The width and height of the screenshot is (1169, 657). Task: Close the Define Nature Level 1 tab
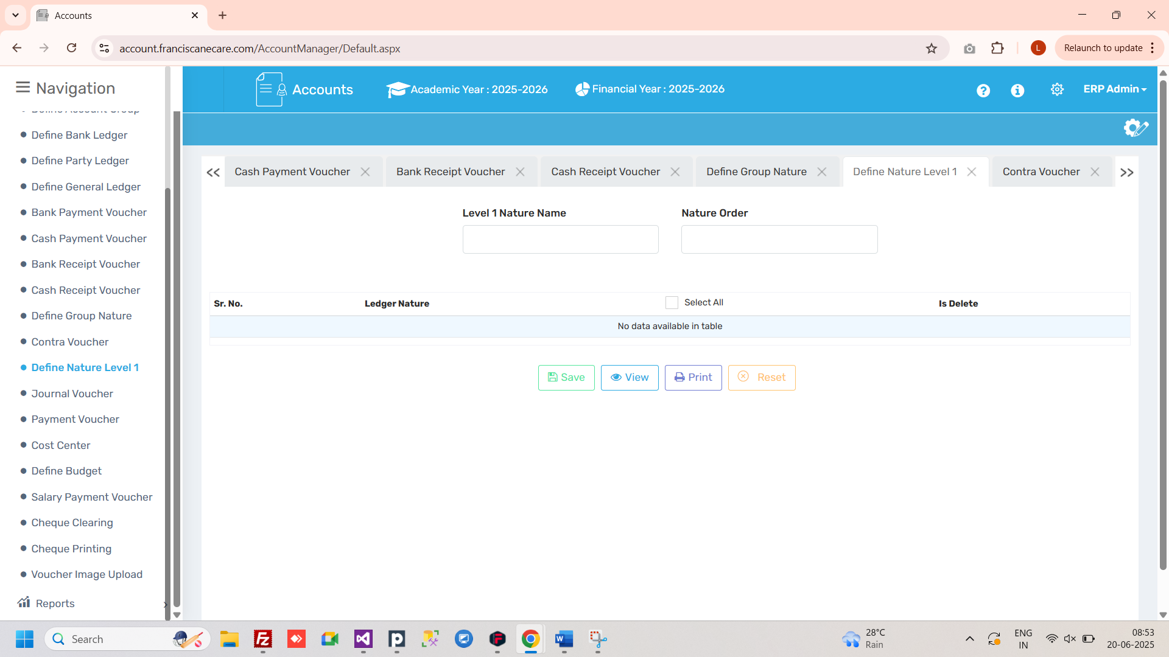pos(972,172)
